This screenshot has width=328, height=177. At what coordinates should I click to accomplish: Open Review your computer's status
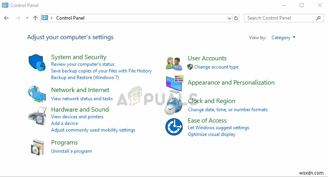pyautogui.click(x=82, y=64)
